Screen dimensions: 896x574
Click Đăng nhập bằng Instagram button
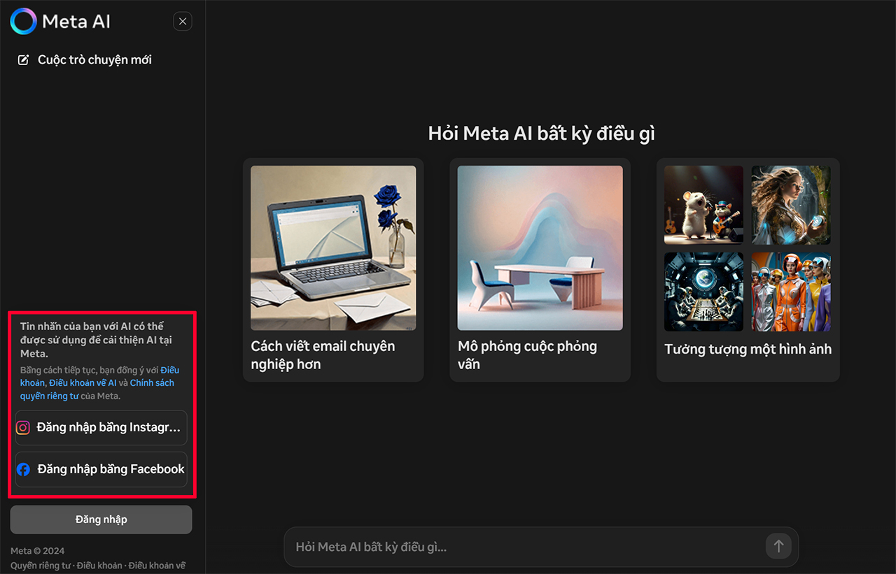(101, 428)
